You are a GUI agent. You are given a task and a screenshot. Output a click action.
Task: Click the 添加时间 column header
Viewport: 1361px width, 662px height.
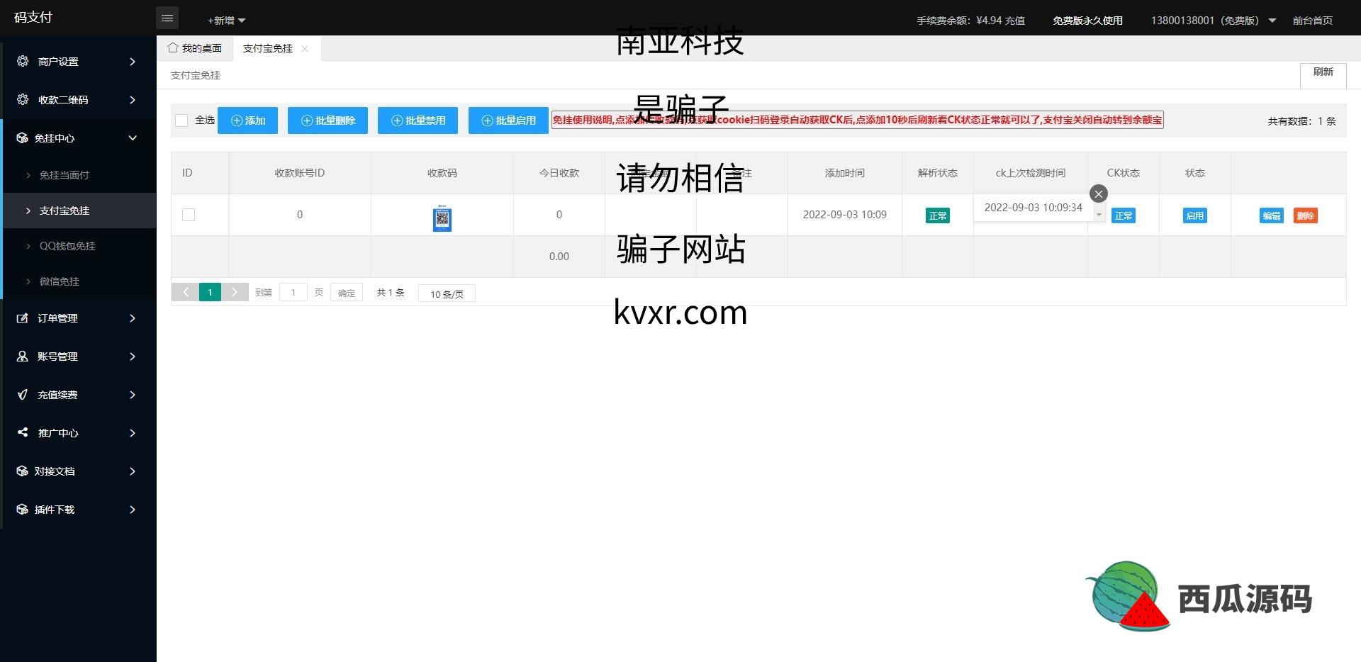pos(845,173)
